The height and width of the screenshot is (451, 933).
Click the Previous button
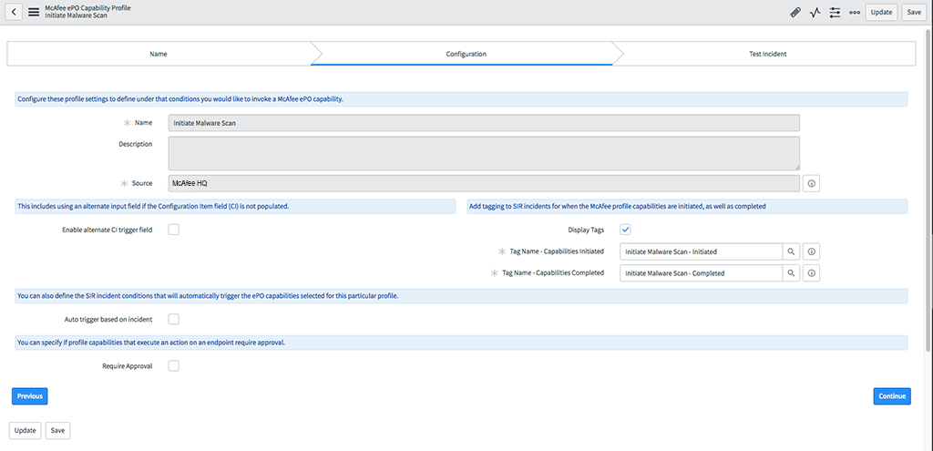(x=30, y=396)
